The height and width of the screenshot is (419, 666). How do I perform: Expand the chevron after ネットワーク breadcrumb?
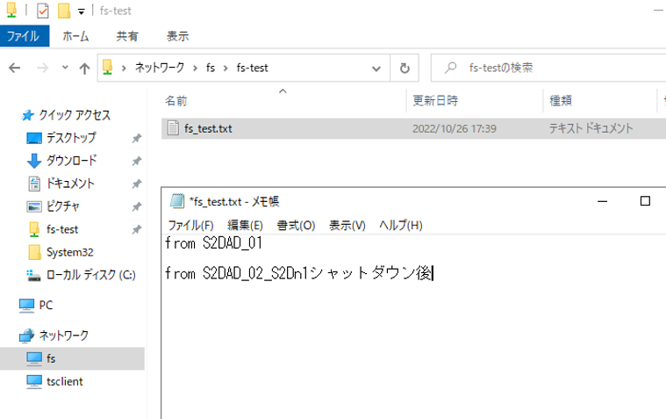[196, 68]
